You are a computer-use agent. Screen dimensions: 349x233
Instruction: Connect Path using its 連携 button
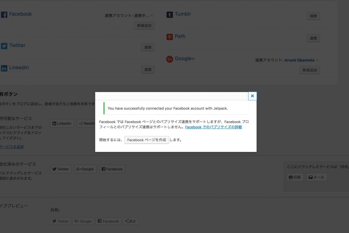click(x=313, y=38)
